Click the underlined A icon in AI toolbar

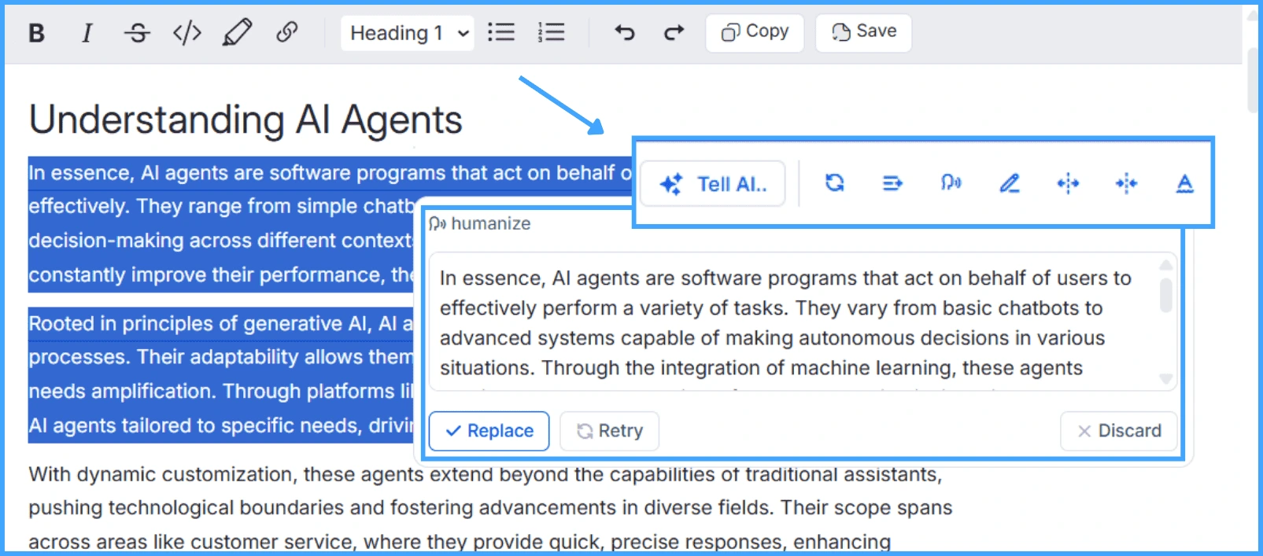click(1184, 183)
